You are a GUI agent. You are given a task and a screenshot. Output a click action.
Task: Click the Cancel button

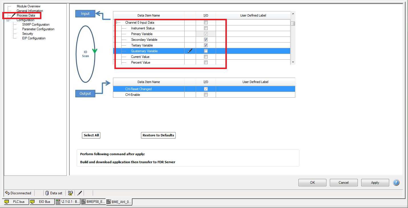pos(344,183)
